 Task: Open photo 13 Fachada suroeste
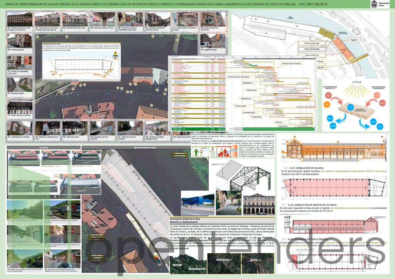click(x=20, y=84)
